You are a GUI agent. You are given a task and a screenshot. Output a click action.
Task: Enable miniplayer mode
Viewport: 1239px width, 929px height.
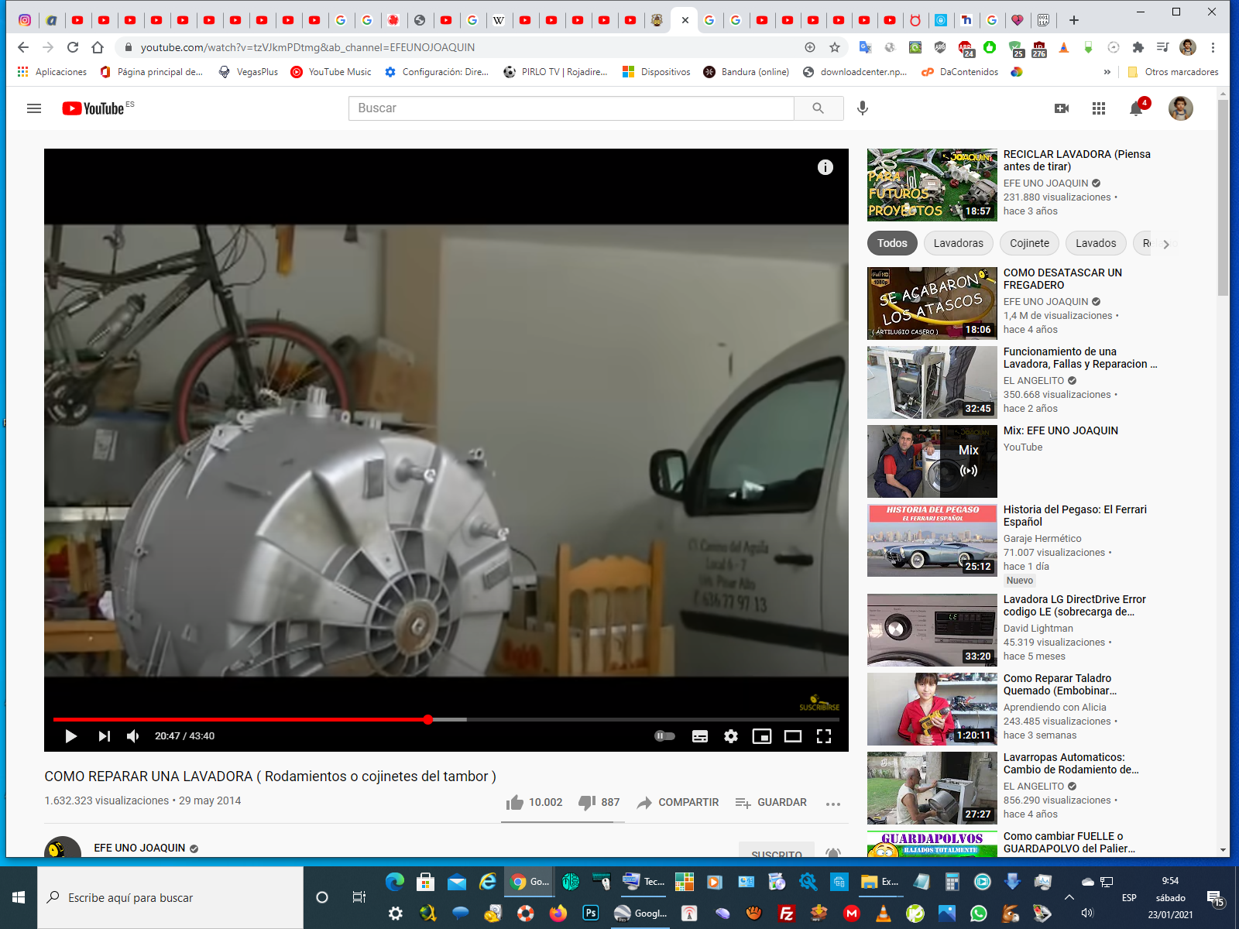(x=762, y=736)
